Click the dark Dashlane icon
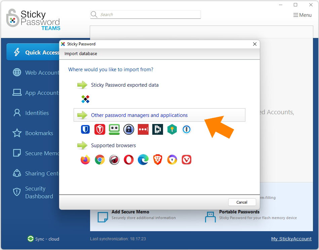This screenshot has width=319, height=250. tap(157, 129)
